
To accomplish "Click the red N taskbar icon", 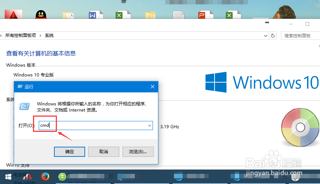I will click(x=27, y=177).
